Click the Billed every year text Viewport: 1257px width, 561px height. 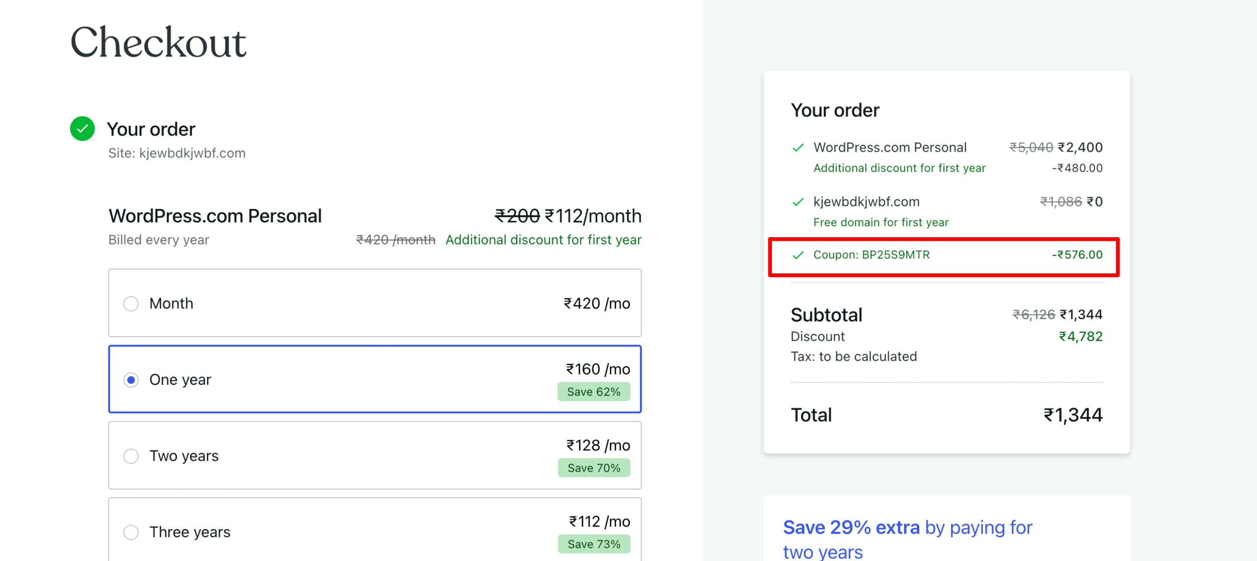[159, 240]
